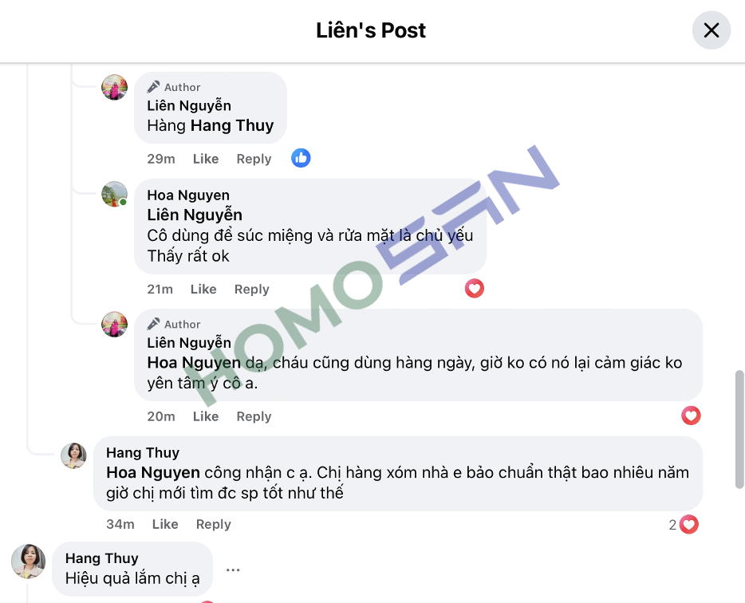
Task: View heart reaction on Liên's 20m reply
Action: tap(691, 416)
